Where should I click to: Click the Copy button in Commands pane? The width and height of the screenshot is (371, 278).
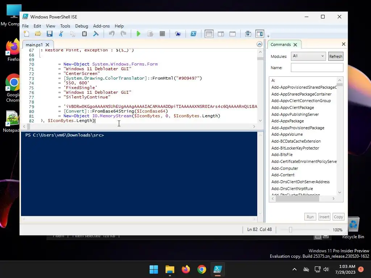338,217
